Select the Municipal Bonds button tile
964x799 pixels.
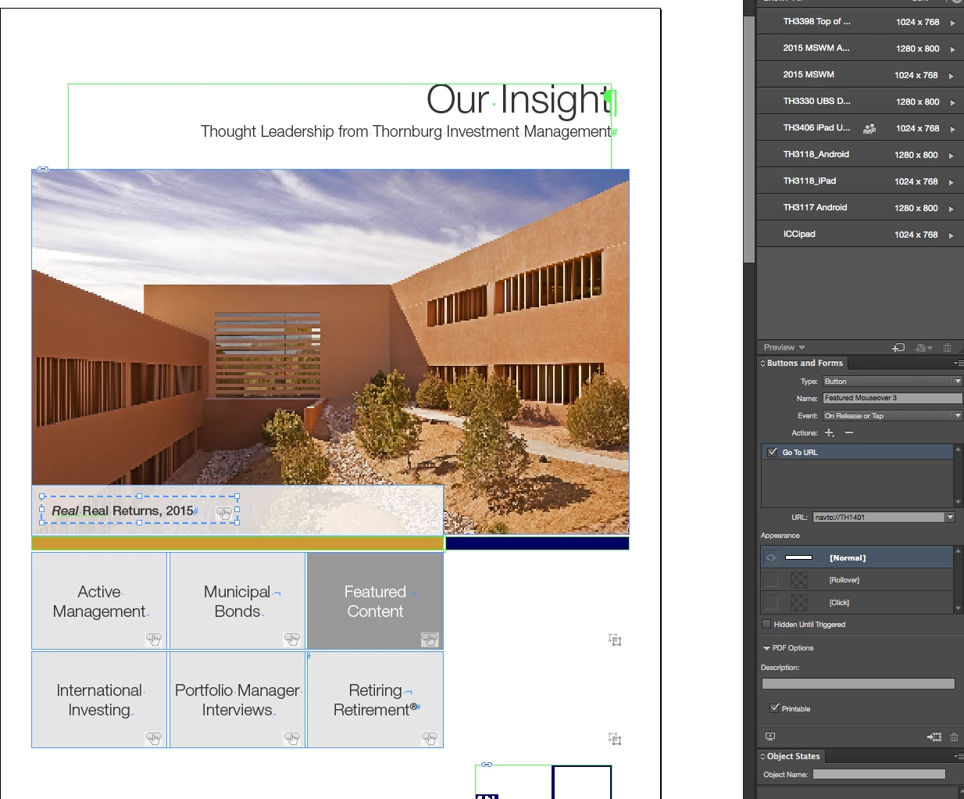[x=237, y=600]
